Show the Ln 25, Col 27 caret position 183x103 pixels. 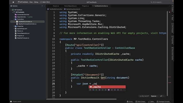coord(144,96)
